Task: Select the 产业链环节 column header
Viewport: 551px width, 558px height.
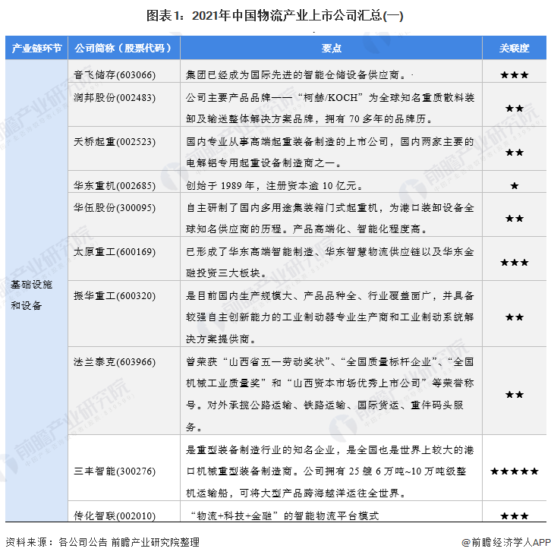Action: click(x=36, y=48)
